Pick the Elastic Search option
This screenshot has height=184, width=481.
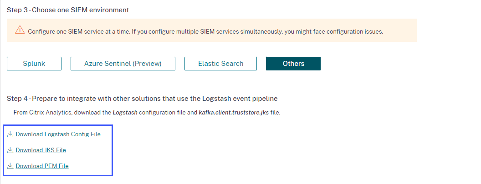(220, 64)
